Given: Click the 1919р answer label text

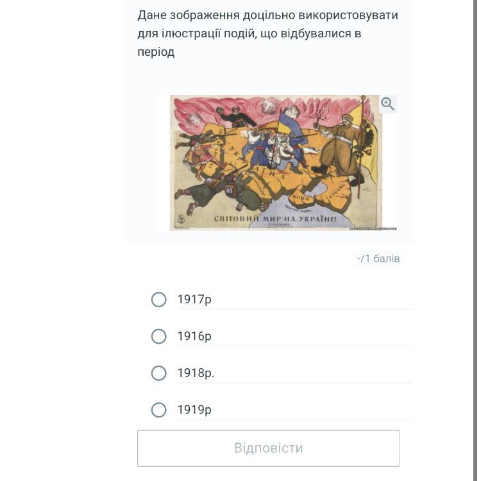Looking at the screenshot, I should 194,410.
